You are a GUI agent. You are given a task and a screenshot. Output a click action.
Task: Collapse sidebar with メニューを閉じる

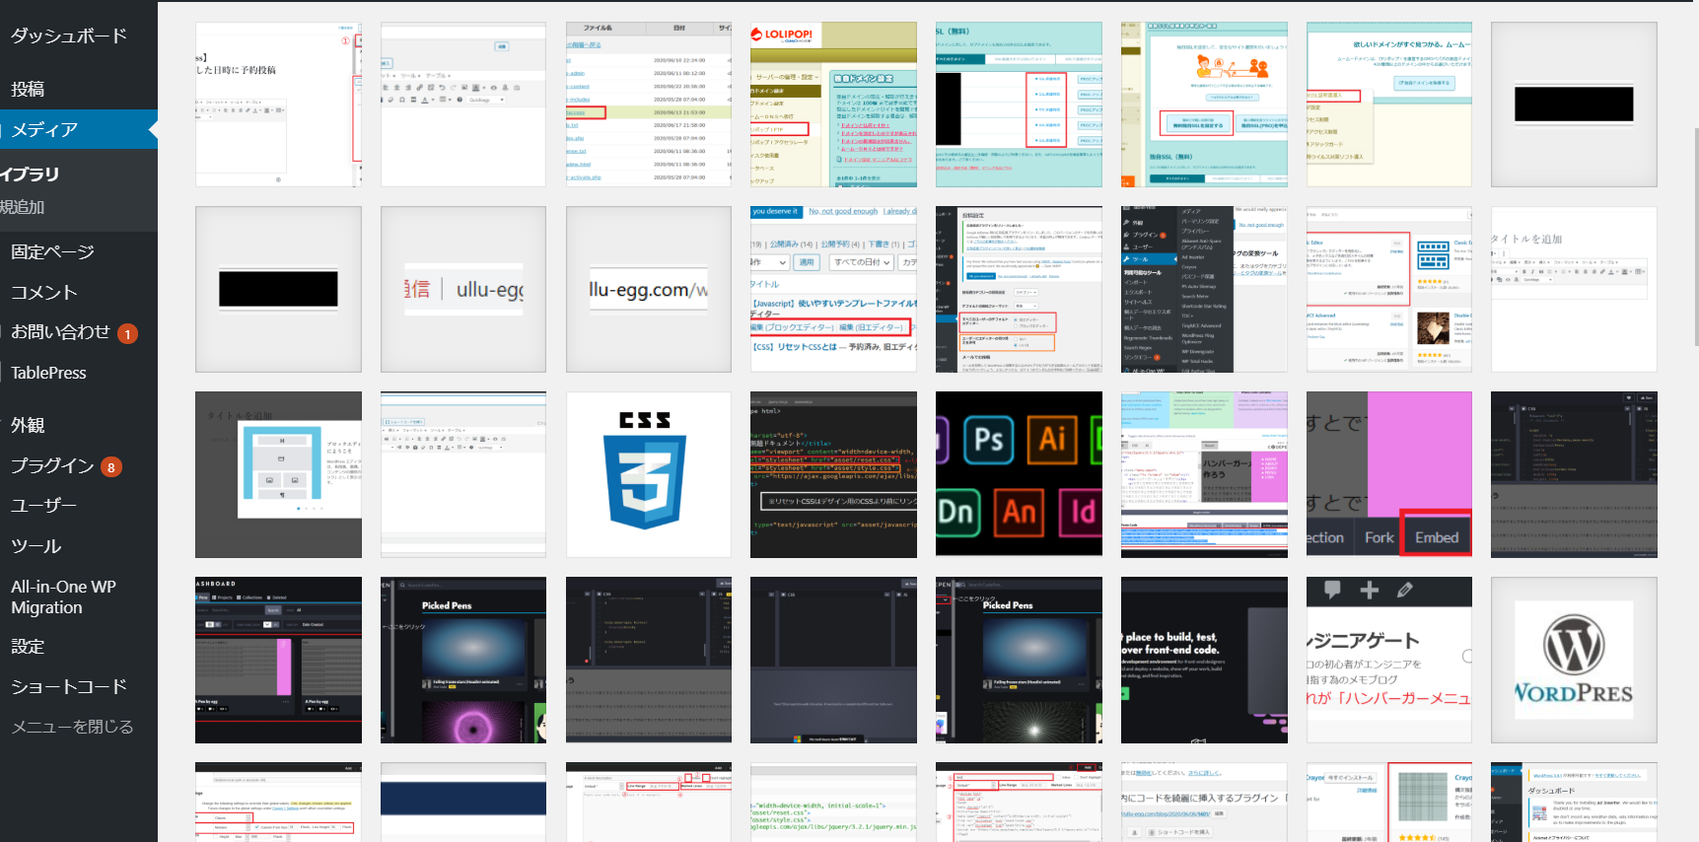click(71, 727)
